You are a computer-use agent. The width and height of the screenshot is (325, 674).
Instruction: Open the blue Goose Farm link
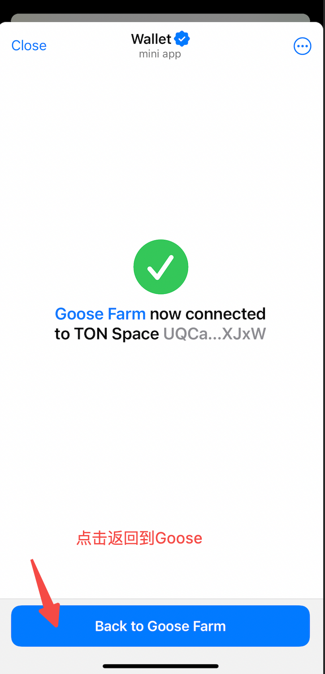point(100,314)
